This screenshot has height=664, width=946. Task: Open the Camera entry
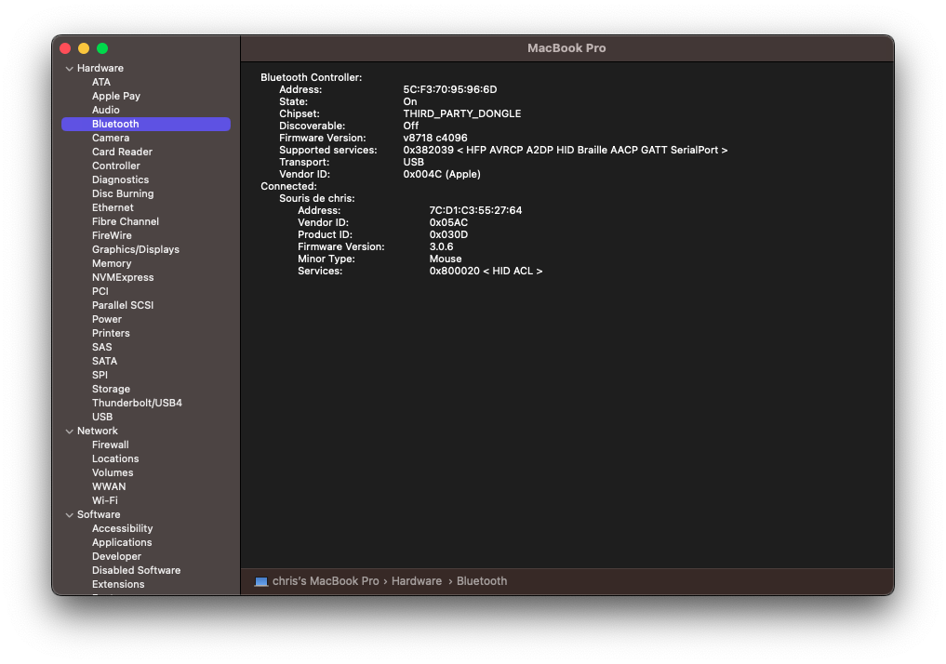click(x=111, y=138)
